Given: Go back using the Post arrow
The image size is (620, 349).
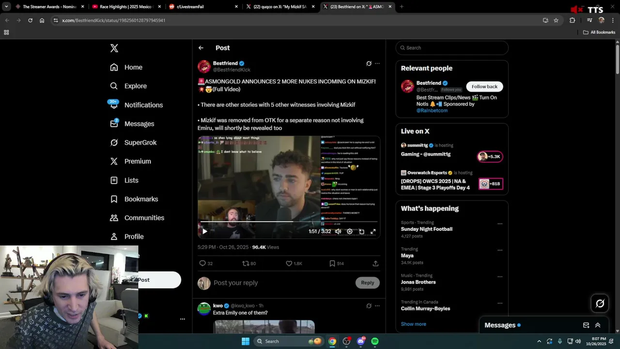Looking at the screenshot, I should pyautogui.click(x=201, y=48).
